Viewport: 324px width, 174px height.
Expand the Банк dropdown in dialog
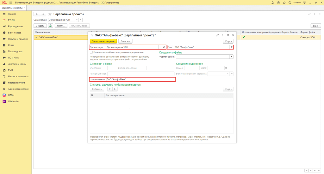click(228, 47)
